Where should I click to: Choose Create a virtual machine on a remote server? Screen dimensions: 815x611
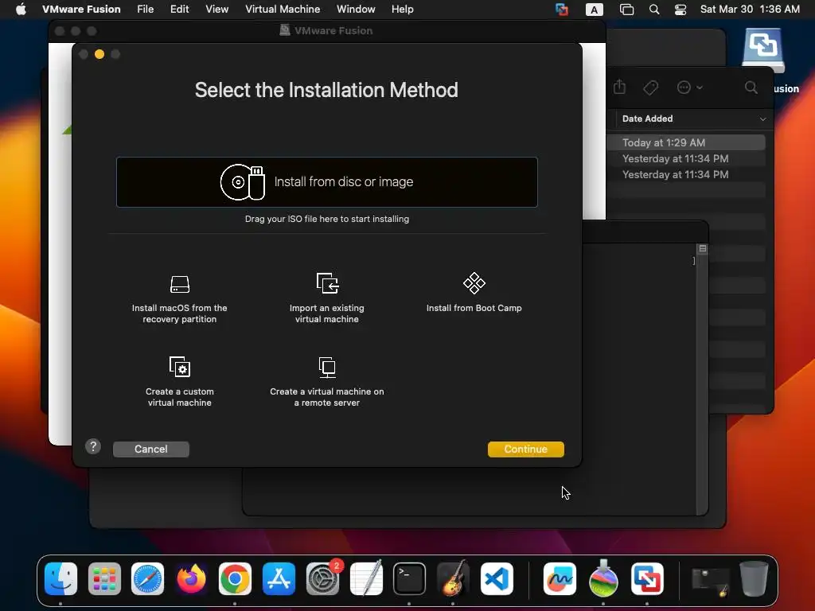(x=327, y=381)
